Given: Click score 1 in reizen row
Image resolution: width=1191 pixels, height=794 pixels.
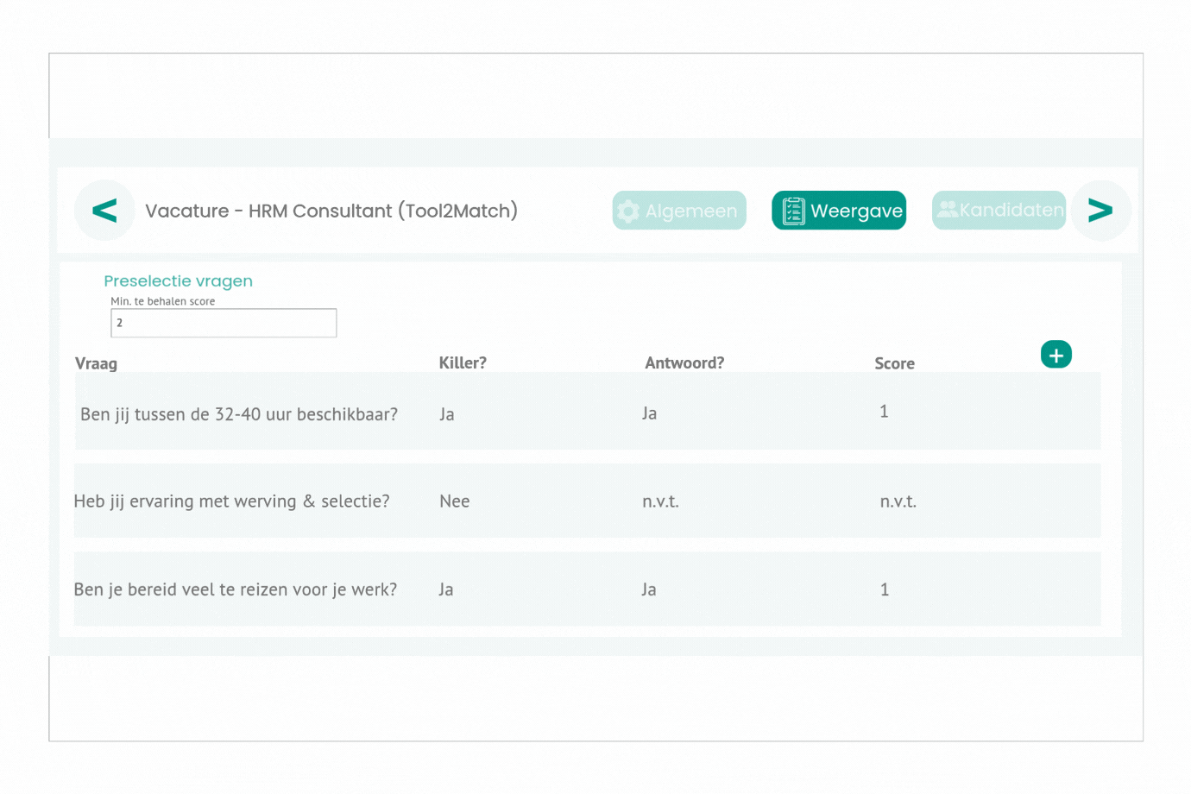Looking at the screenshot, I should [x=884, y=589].
